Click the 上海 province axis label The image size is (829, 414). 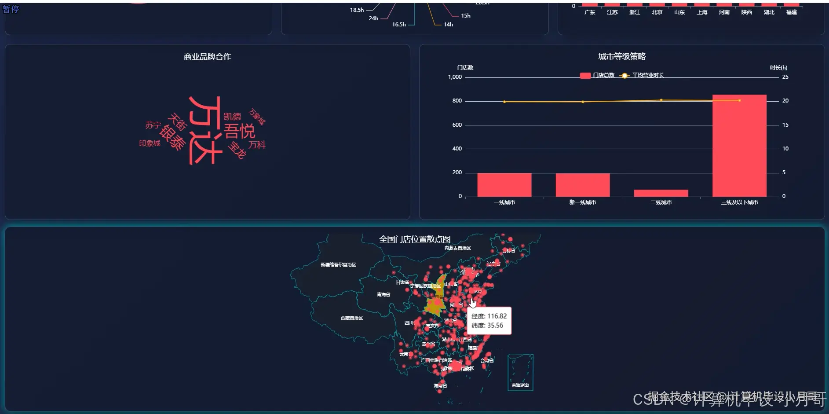coord(702,12)
